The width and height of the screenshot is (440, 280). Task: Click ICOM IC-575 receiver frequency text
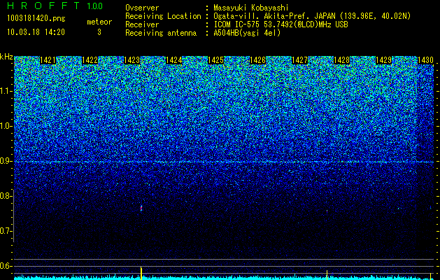pos(281,24)
